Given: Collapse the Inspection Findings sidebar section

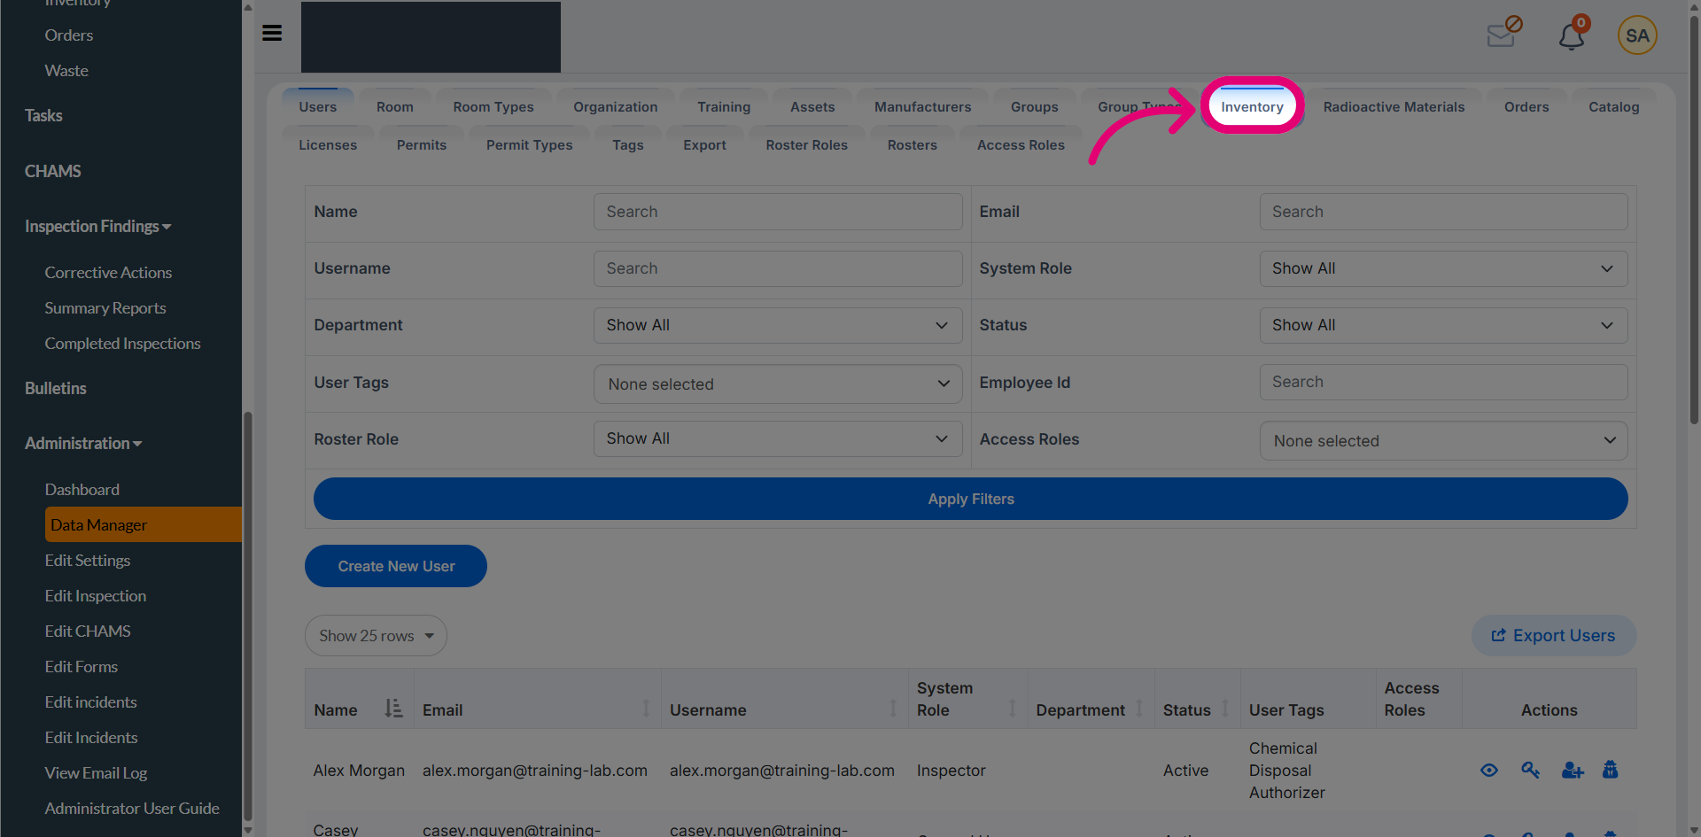Looking at the screenshot, I should click(97, 227).
